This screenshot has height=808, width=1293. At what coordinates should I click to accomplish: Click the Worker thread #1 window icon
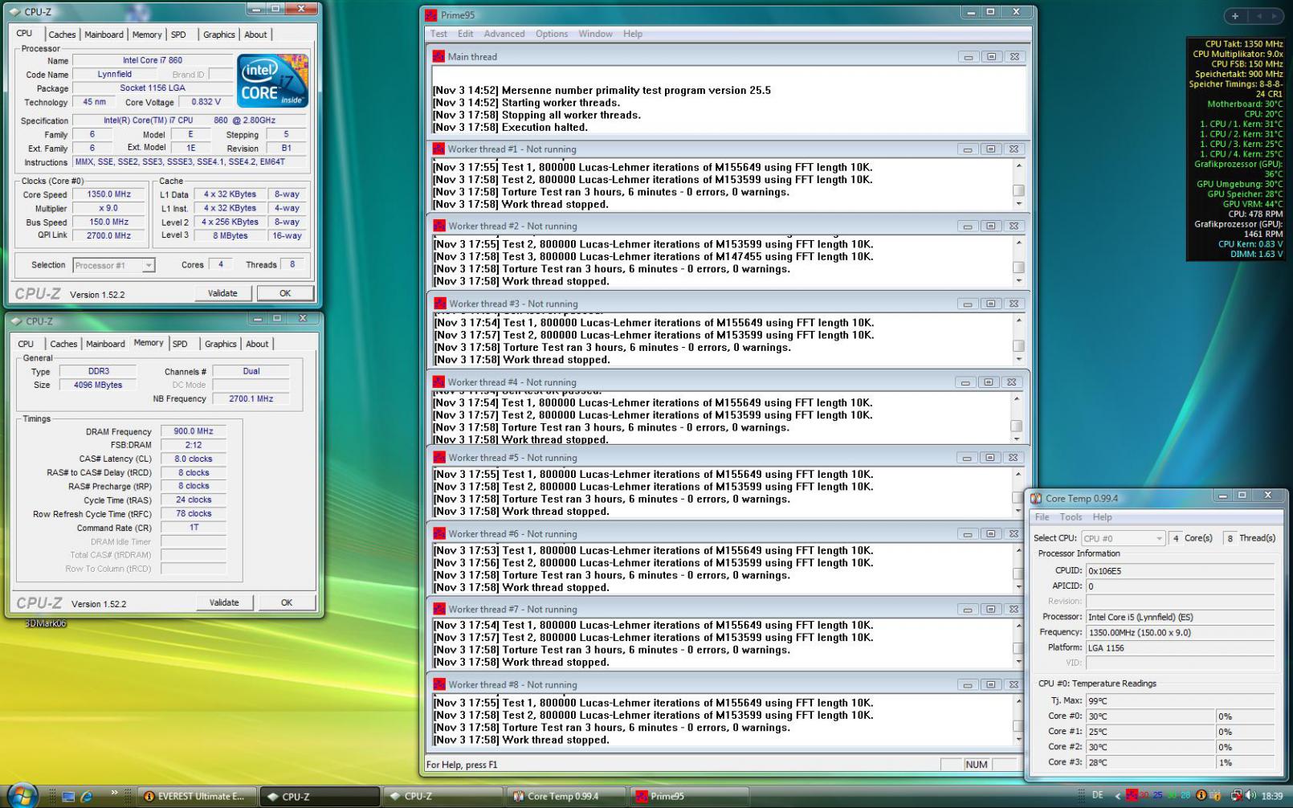click(x=439, y=149)
